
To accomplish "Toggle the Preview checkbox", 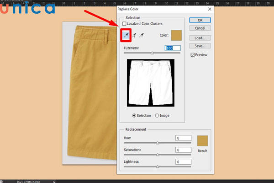I will [x=193, y=55].
